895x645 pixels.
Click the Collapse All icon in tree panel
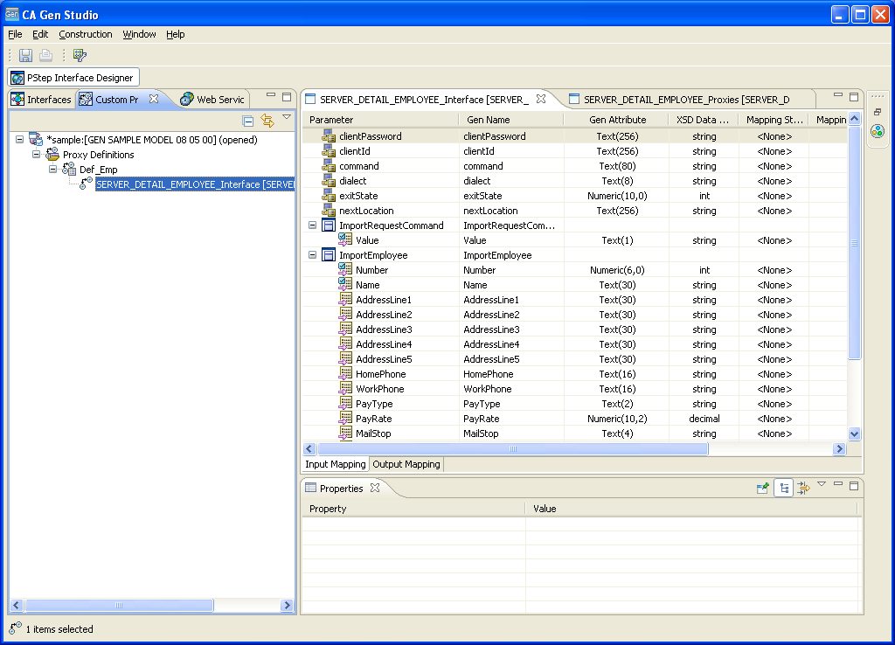pos(248,121)
